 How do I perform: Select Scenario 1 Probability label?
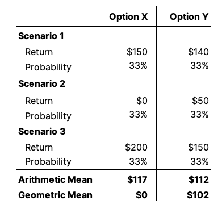click(x=48, y=68)
